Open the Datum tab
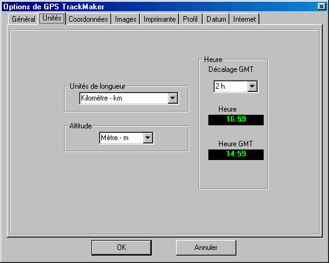Viewport: 329px width, 263px height. 216,19
